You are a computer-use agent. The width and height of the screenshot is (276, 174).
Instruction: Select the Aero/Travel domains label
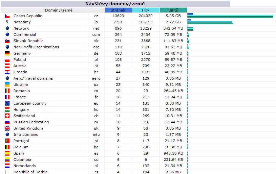point(33,78)
